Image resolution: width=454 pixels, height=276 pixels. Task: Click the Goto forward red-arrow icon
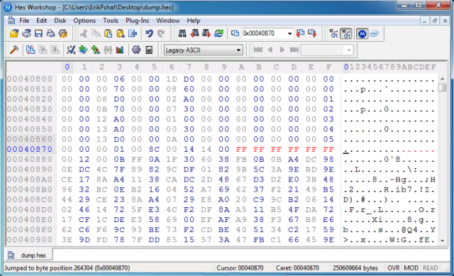click(x=312, y=33)
